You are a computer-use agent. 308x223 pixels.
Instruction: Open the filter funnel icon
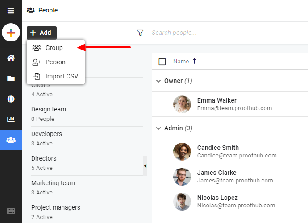pos(140,33)
